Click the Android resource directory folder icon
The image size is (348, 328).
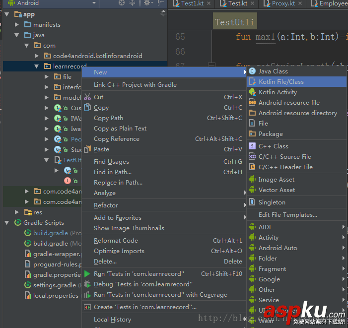point(252,113)
